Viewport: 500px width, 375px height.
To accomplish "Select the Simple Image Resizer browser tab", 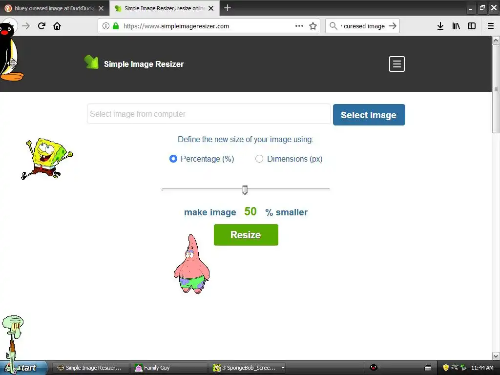I will click(164, 8).
